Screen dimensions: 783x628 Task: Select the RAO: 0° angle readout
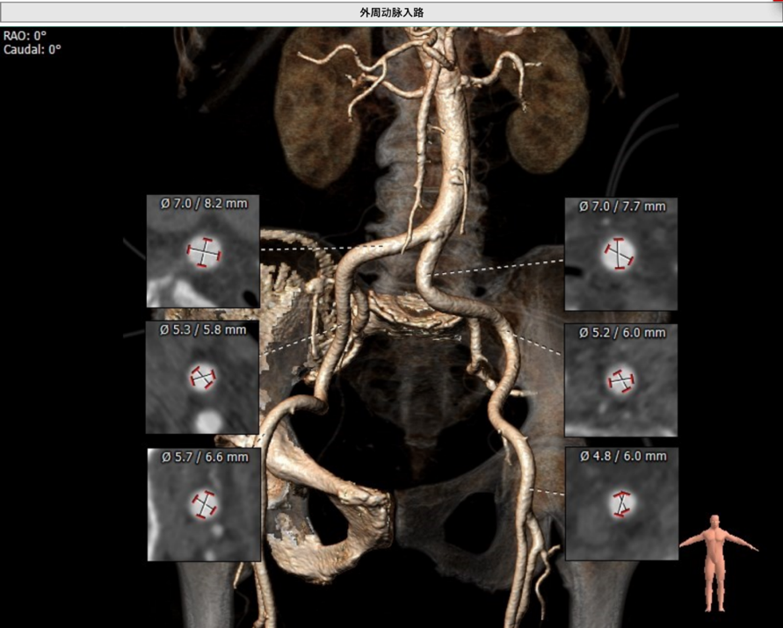25,36
